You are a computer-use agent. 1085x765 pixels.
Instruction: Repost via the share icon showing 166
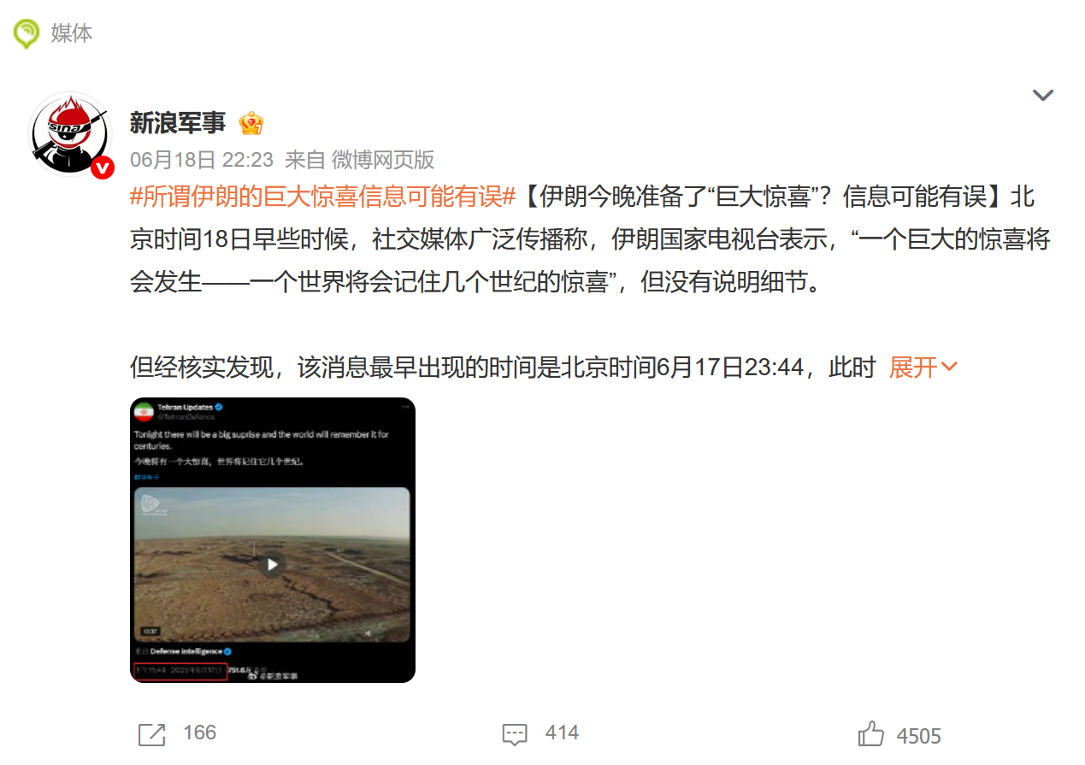tap(151, 734)
